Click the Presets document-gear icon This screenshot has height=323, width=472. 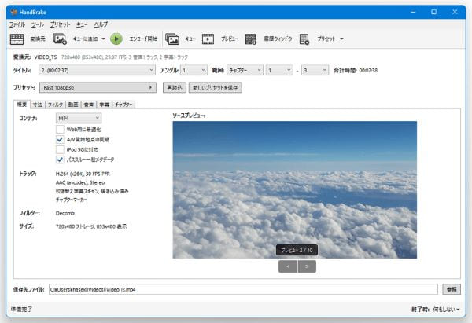coord(304,39)
